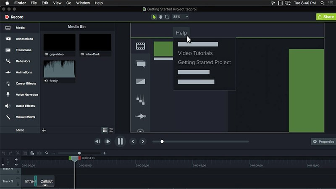Image resolution: width=336 pixels, height=189 pixels.
Task: Click the undo icon in timeline toolbar
Action: (x=4, y=153)
